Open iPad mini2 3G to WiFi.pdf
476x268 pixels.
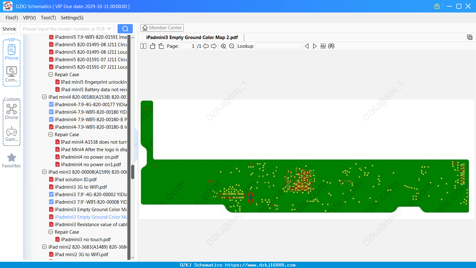[x=78, y=255]
